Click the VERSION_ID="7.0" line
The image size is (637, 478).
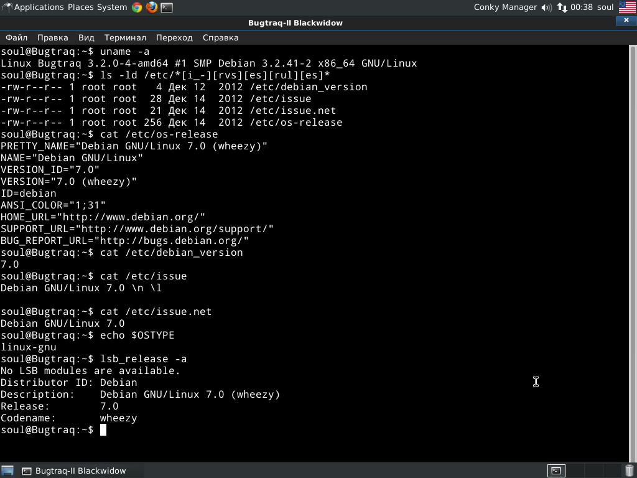50,169
